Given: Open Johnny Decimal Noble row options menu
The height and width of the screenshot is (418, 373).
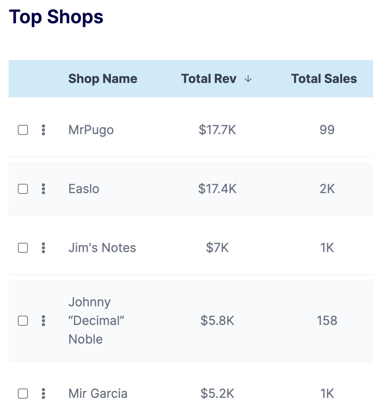Looking at the screenshot, I should tap(43, 321).
